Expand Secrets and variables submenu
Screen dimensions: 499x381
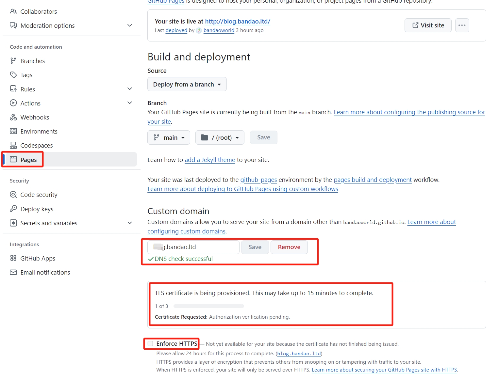[129, 223]
